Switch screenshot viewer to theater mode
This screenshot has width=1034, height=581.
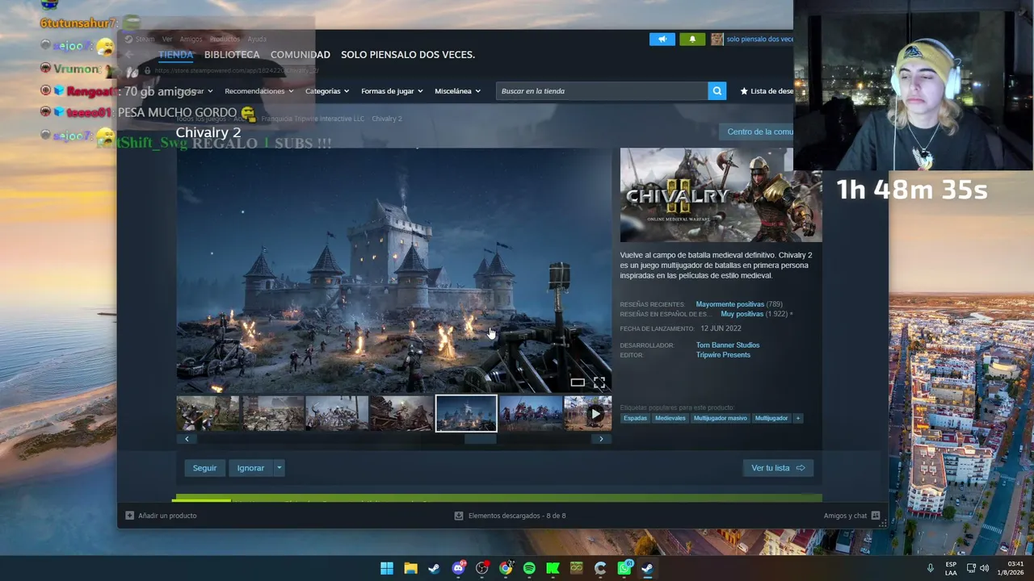click(578, 382)
